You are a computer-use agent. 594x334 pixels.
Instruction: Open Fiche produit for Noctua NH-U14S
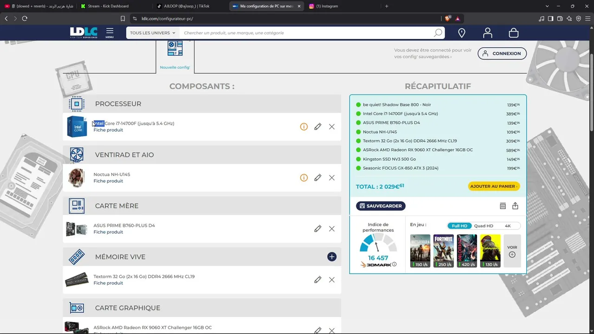tap(108, 181)
